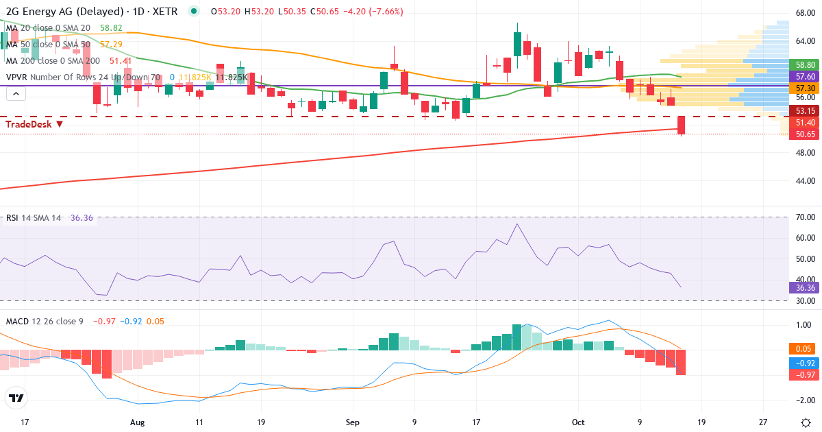
Task: Click the 68.00 price scale label
Action: click(804, 13)
